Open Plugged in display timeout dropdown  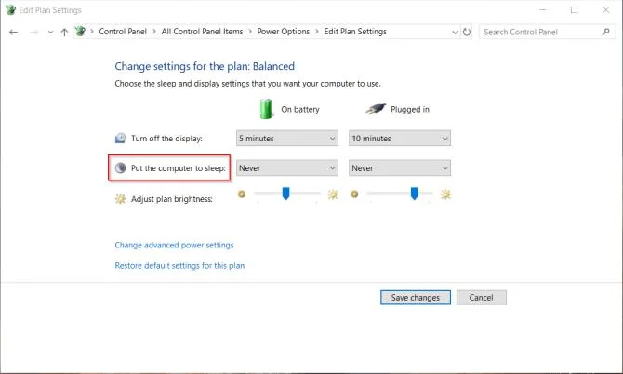(400, 139)
